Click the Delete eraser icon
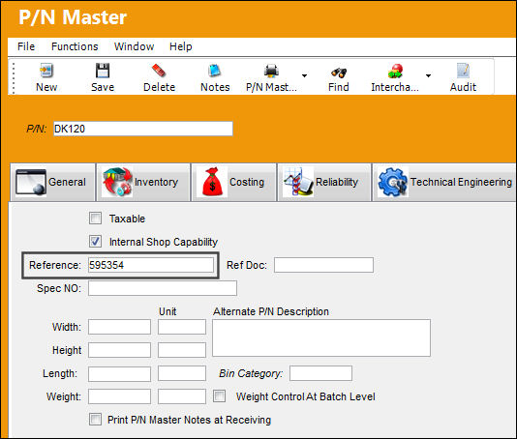 pos(159,71)
